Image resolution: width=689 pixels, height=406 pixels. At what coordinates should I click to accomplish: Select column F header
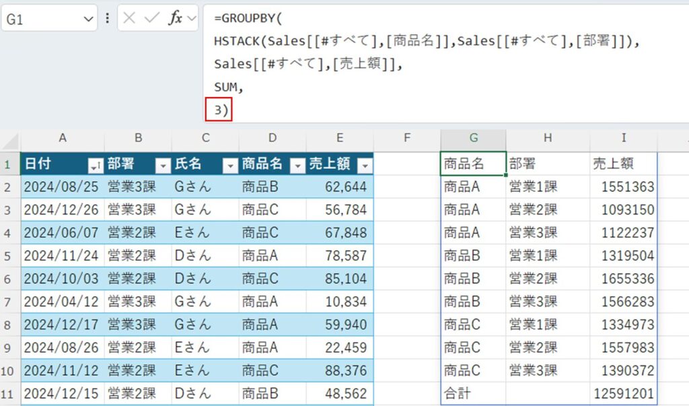pos(407,138)
